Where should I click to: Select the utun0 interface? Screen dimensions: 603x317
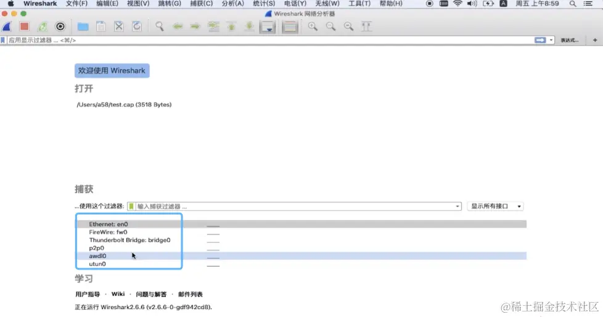[x=301, y=264]
